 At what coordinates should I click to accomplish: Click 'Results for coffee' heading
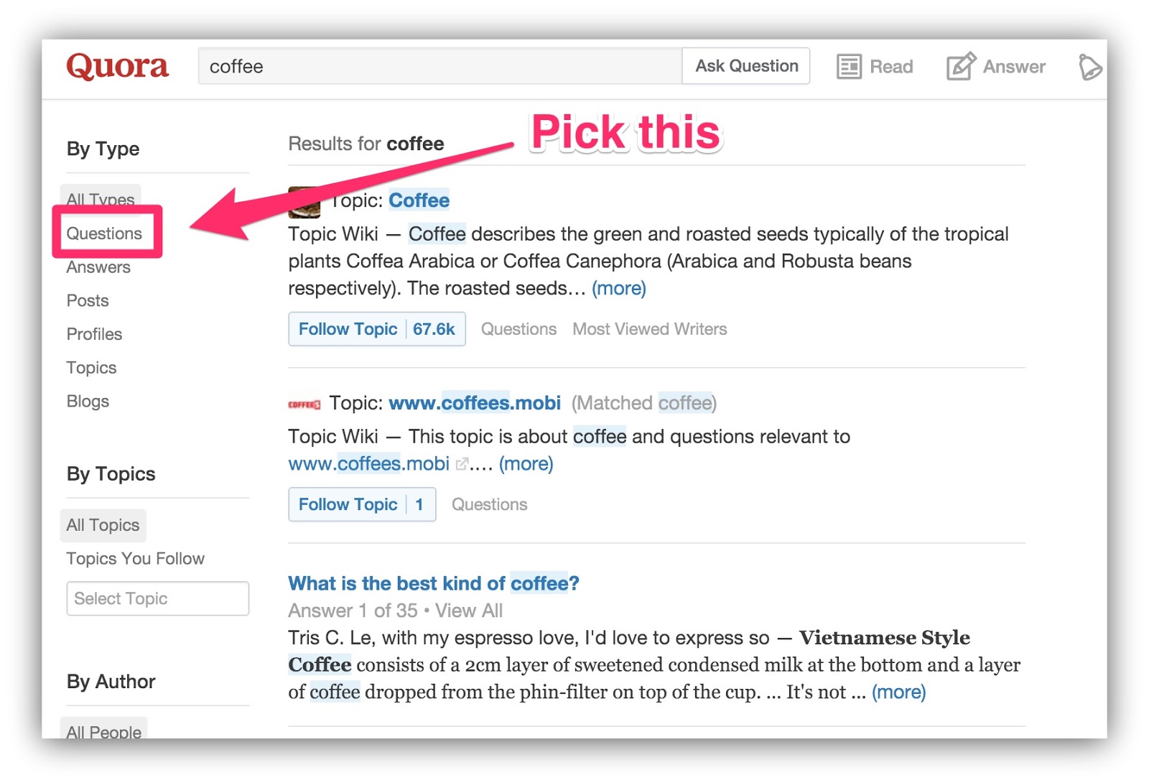pyautogui.click(x=366, y=144)
